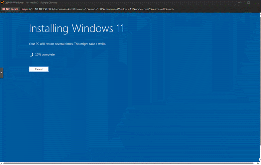Close the QEMU noVNC window

(257, 2)
